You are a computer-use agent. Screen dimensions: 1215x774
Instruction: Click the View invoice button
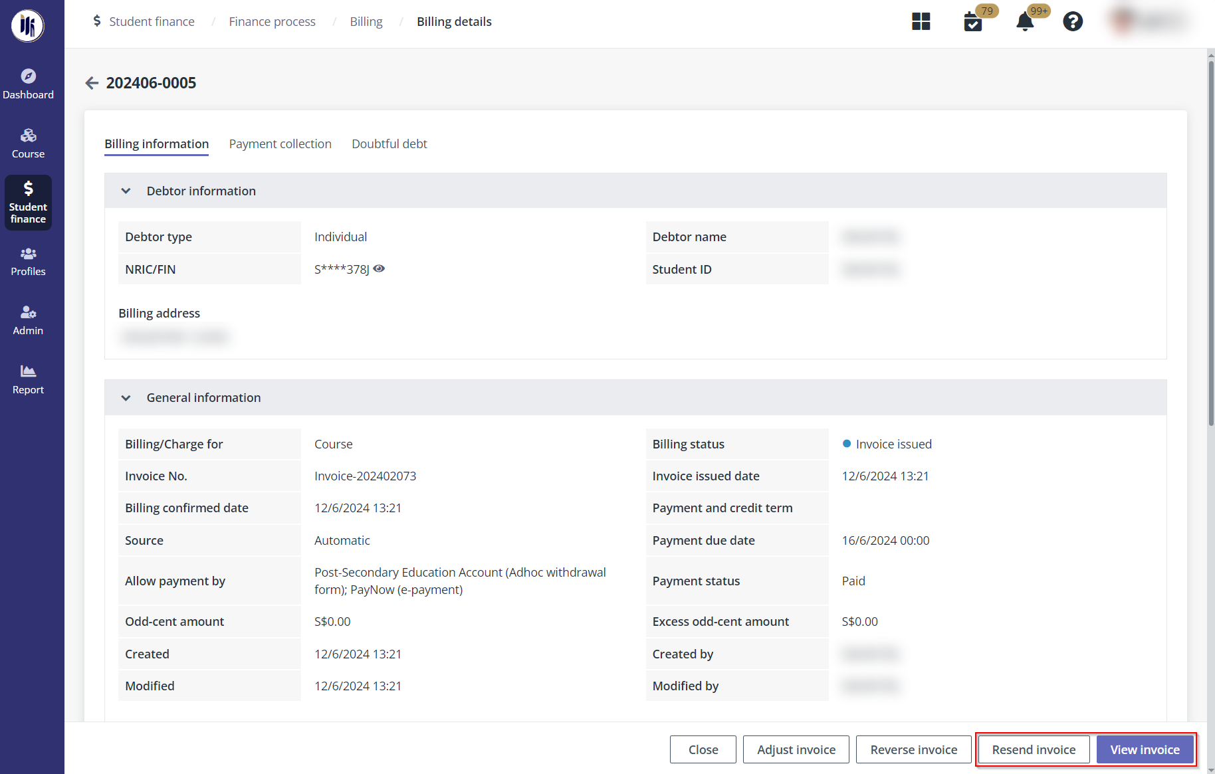(x=1145, y=749)
